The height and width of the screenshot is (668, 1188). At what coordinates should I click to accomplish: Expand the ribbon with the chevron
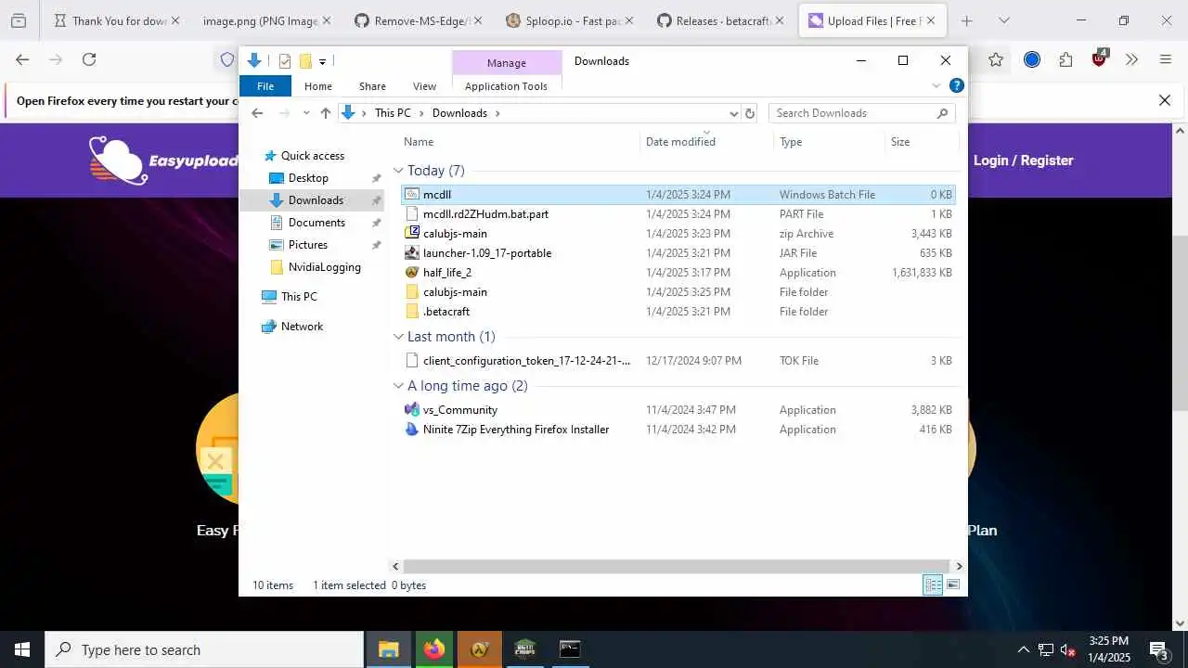pos(936,85)
